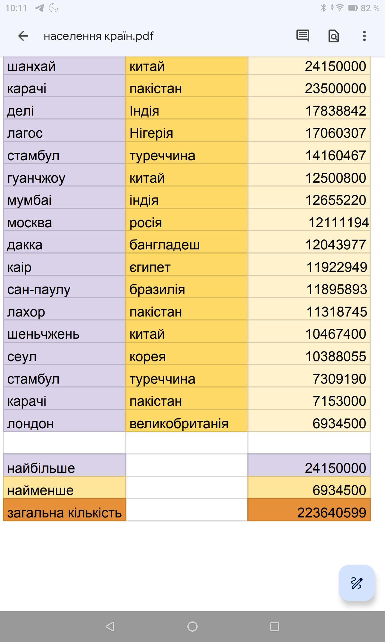Image resolution: width=385 pixels, height=642 pixels.
Task: Select the найбільше label cell
Action: (x=64, y=468)
